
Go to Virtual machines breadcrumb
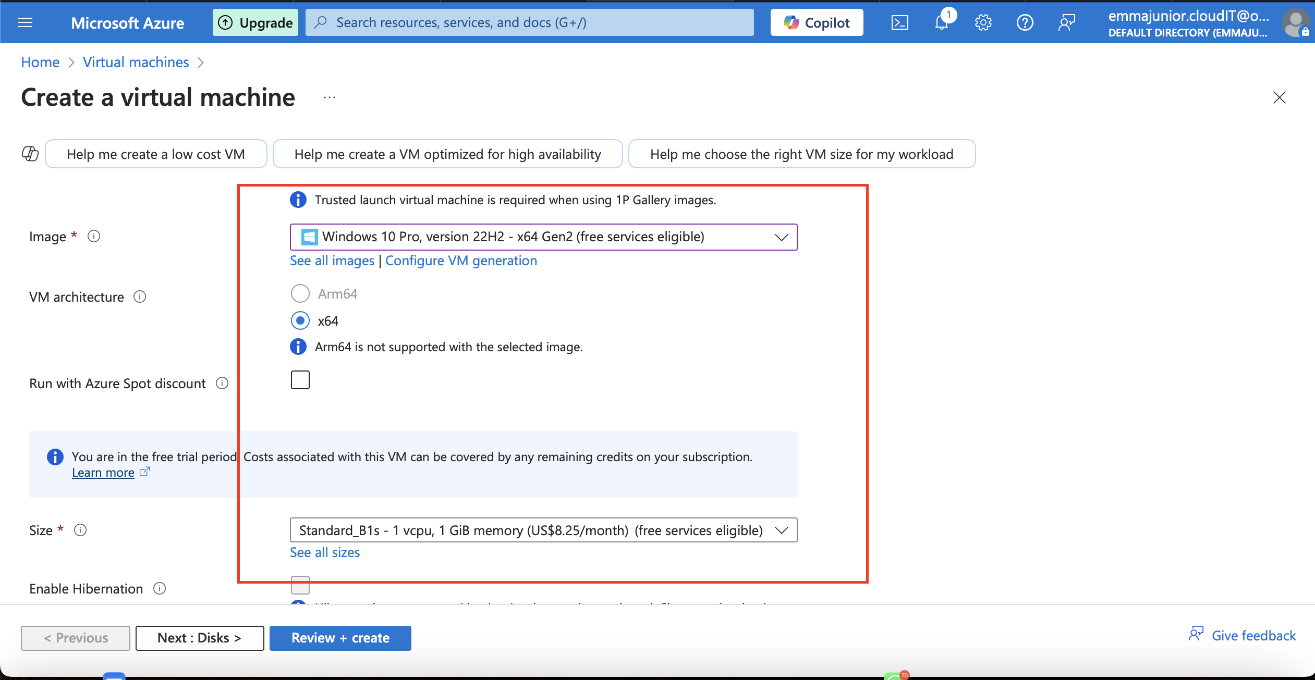point(136,62)
